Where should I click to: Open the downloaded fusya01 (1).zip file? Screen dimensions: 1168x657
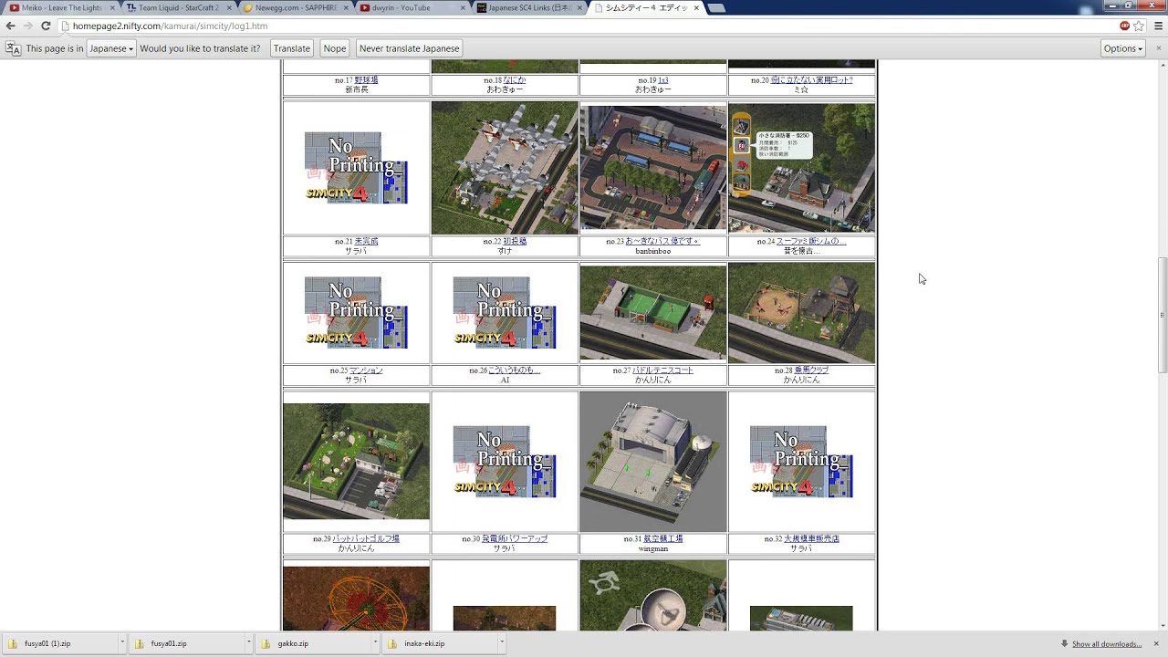(58, 643)
